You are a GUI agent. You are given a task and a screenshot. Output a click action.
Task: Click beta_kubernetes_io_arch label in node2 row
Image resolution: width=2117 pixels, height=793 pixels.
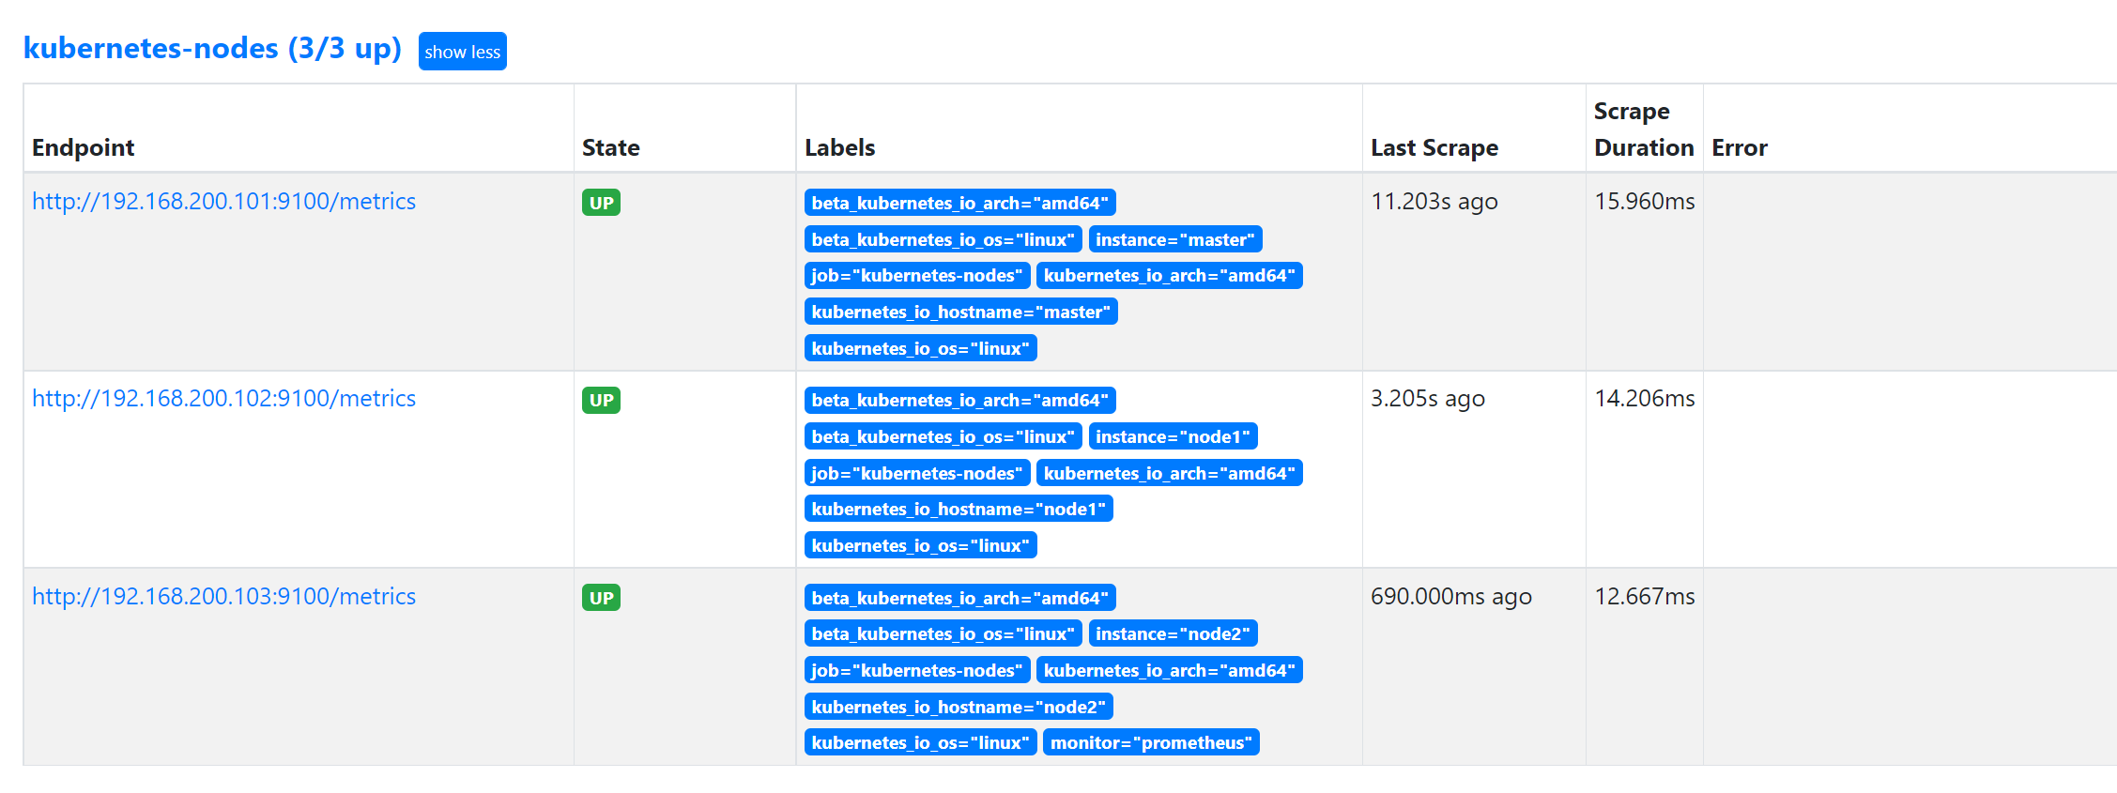[959, 598]
